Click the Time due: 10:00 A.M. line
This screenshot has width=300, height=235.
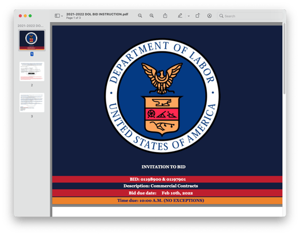[161, 200]
